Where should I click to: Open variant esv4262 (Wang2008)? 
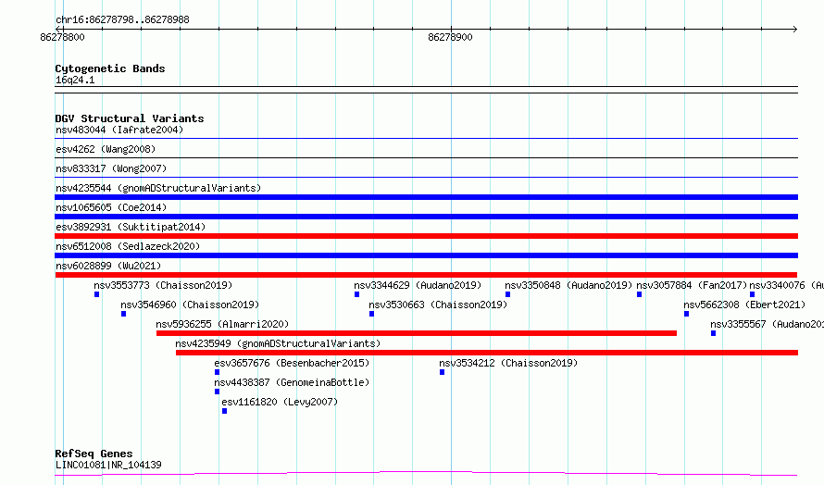point(106,149)
